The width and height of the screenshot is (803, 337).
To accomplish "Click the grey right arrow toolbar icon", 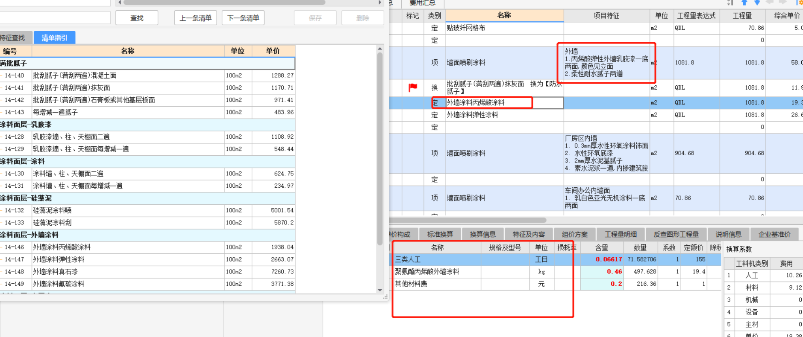I will [x=782, y=3].
